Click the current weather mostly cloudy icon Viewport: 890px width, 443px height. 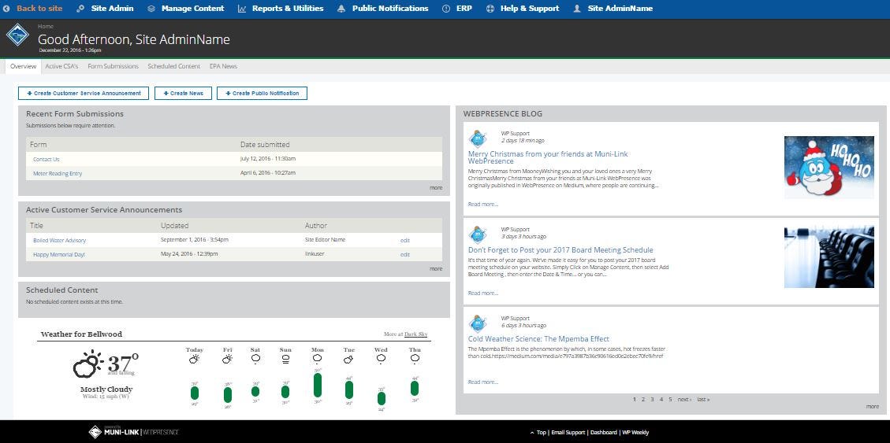coord(88,364)
